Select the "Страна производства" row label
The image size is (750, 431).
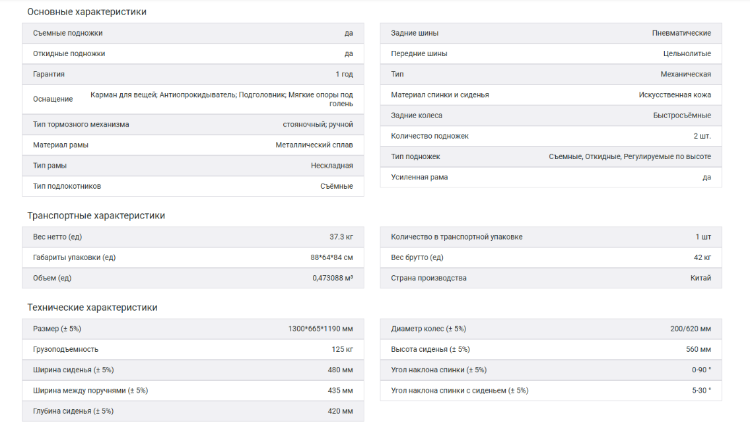(428, 278)
